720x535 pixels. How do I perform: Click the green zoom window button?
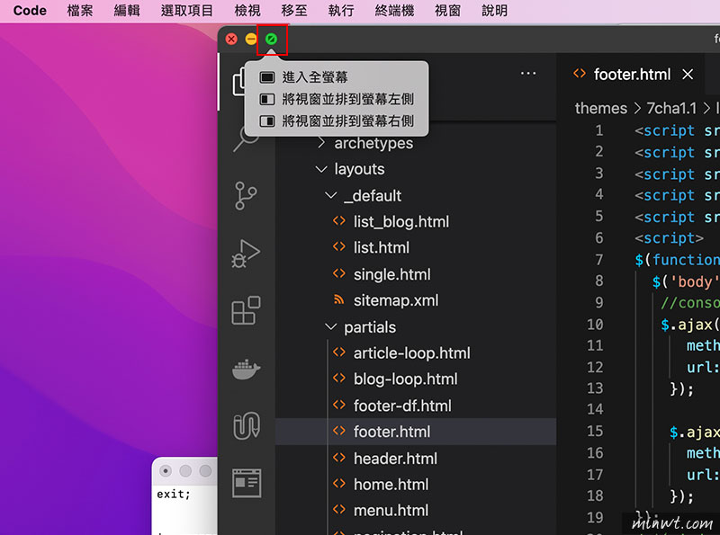click(271, 39)
